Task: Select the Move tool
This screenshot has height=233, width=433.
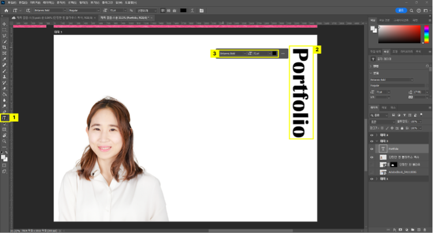Action: (4, 24)
